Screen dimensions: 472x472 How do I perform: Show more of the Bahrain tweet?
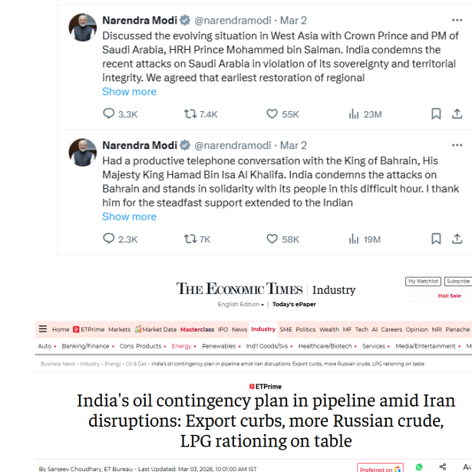click(129, 216)
